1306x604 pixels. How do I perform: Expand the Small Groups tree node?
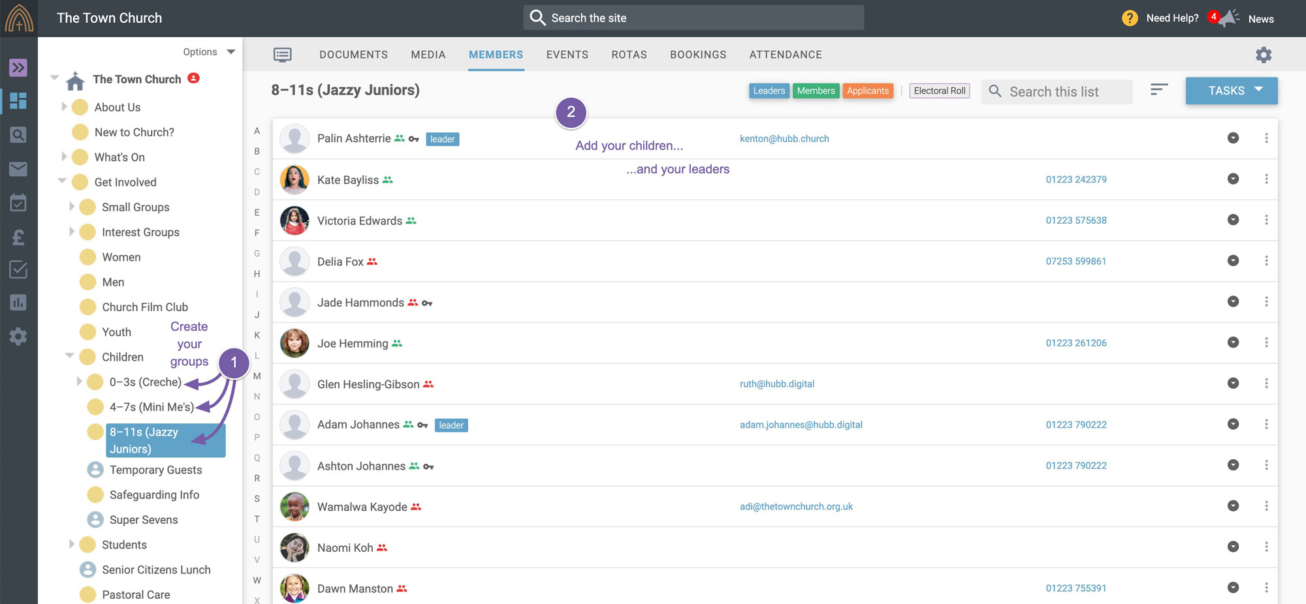click(72, 207)
